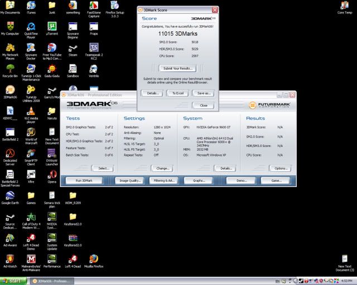
Task: Open Teamspeak 2 RC2 icon
Action: pyautogui.click(x=94, y=51)
